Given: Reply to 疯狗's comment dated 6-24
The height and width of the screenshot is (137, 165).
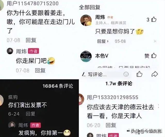Looking at the screenshot, I should pyautogui.click(x=30, y=114).
